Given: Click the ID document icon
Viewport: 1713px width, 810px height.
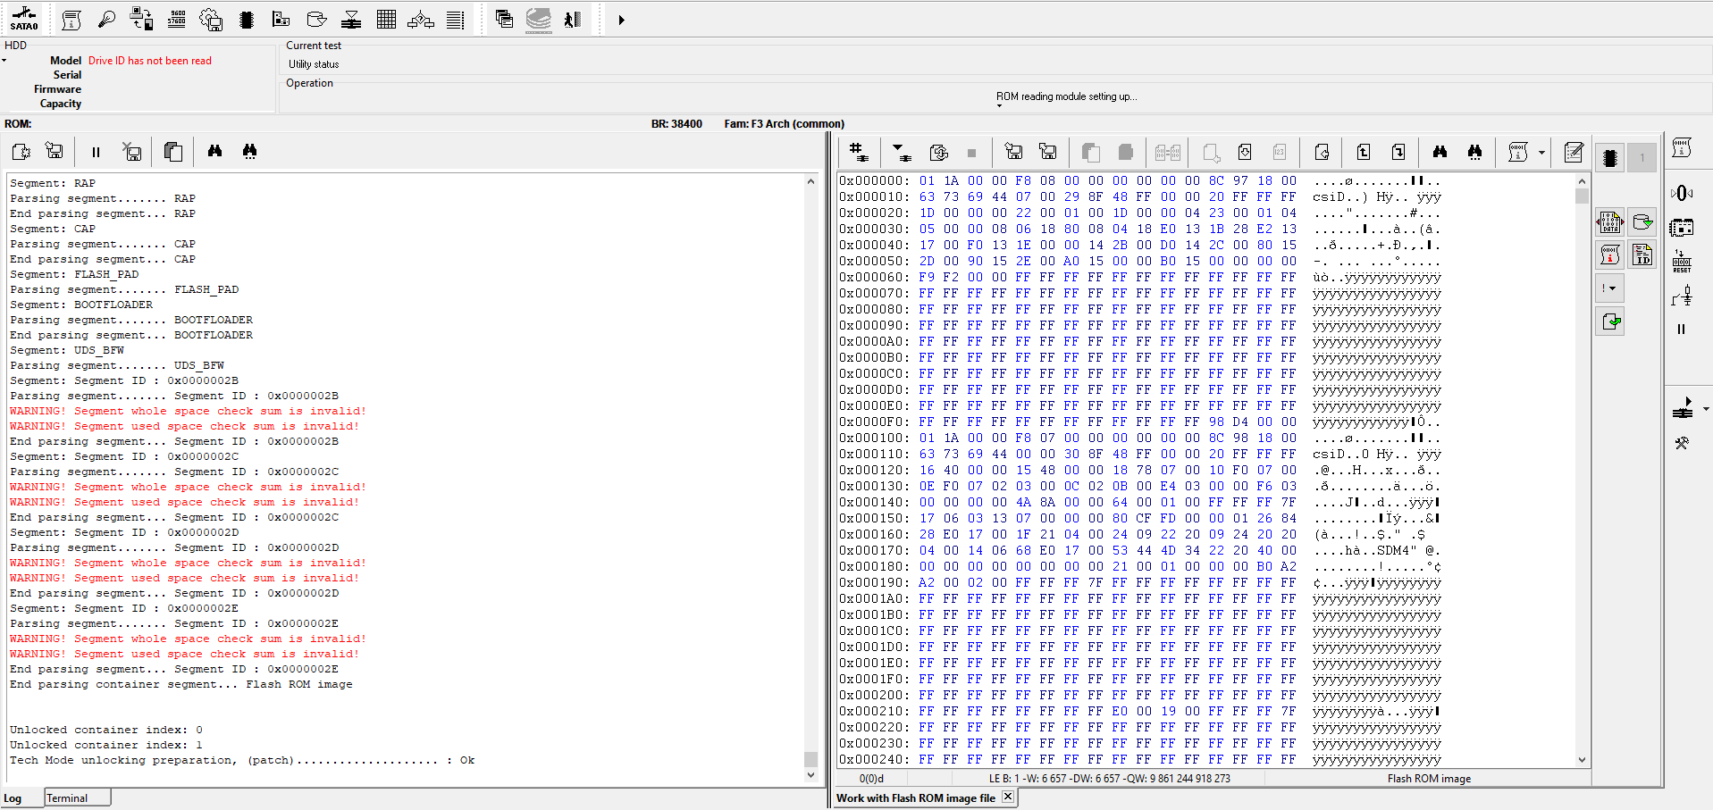Looking at the screenshot, I should (x=1642, y=255).
